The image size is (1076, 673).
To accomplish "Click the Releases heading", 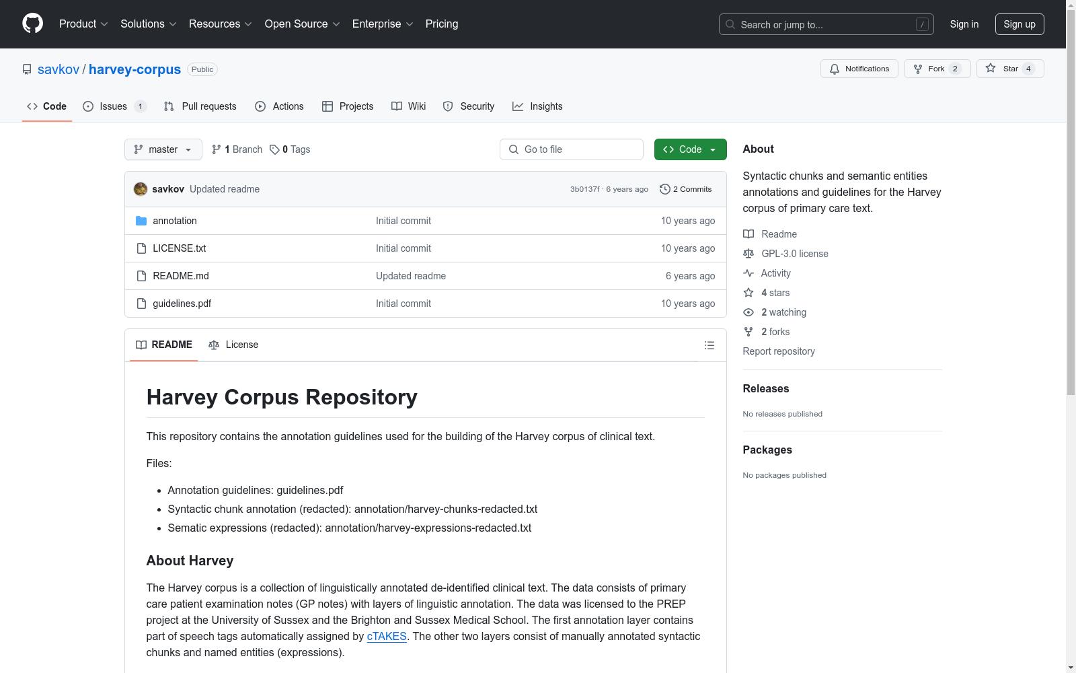I will pyautogui.click(x=766, y=388).
